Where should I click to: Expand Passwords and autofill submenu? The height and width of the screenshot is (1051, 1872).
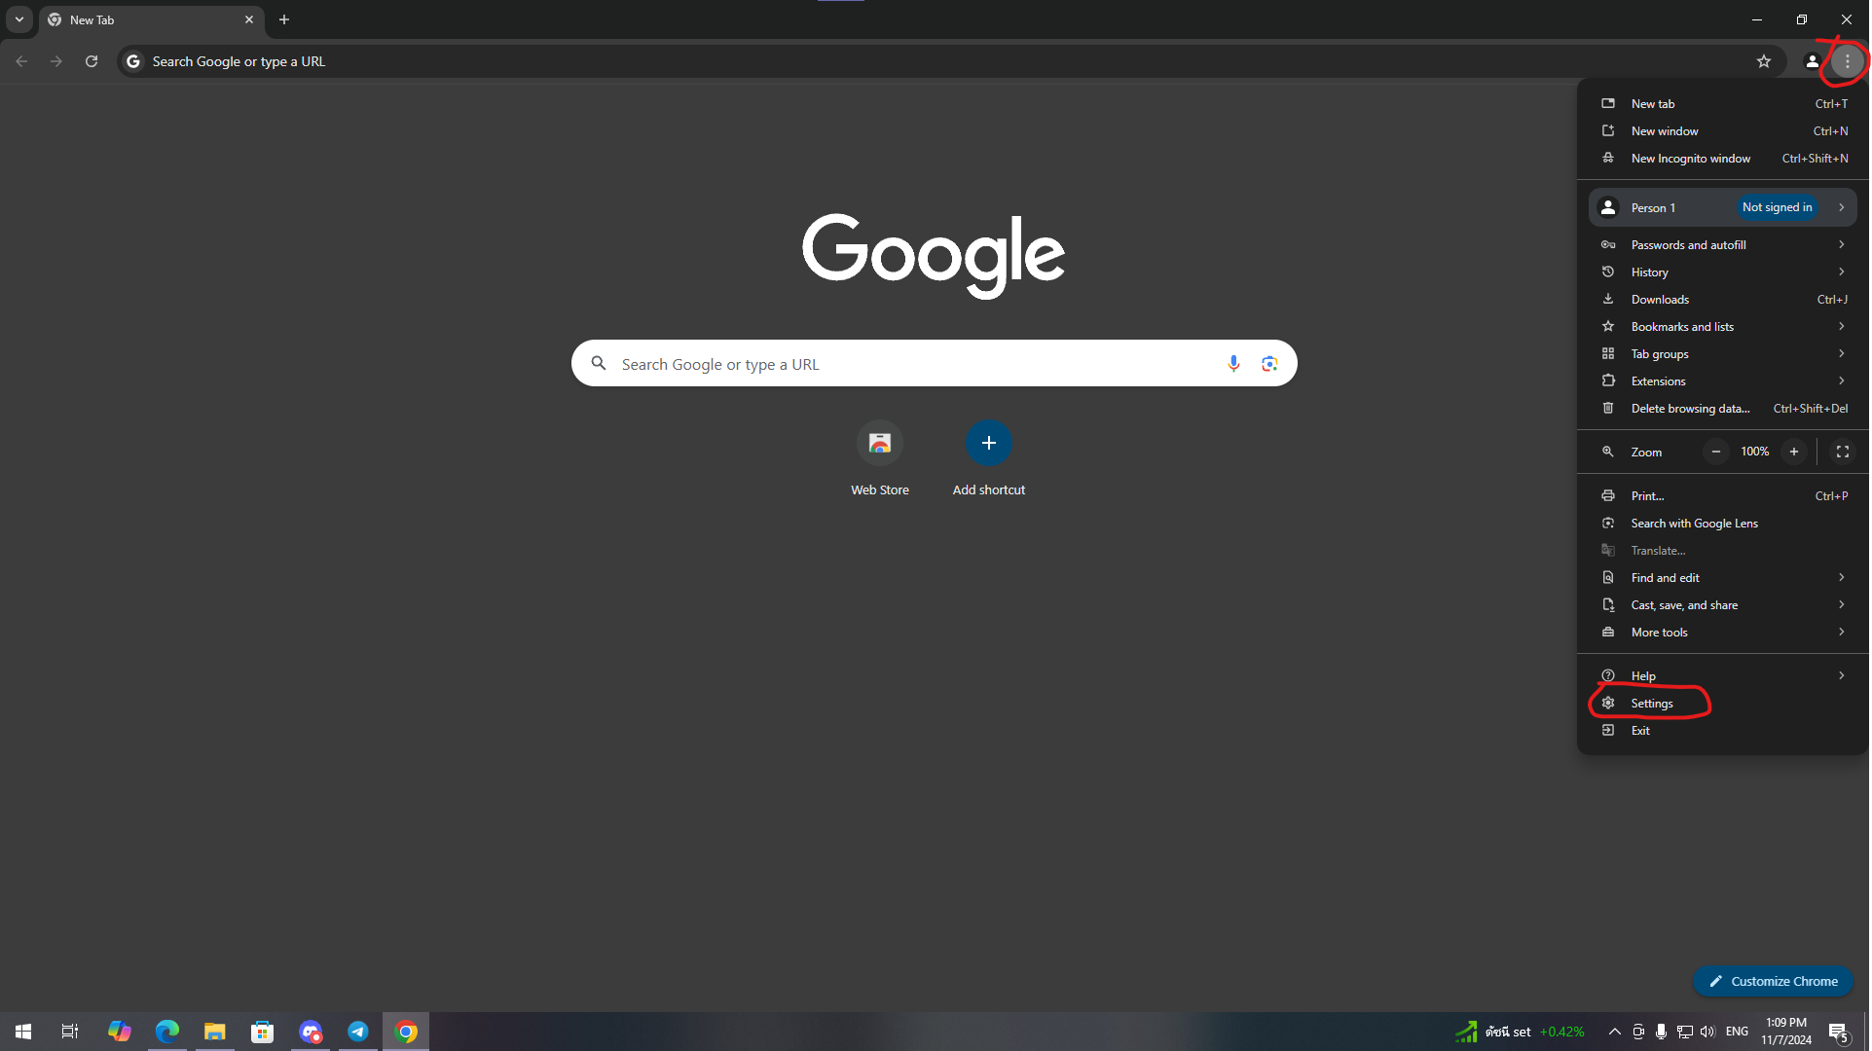[1724, 245]
